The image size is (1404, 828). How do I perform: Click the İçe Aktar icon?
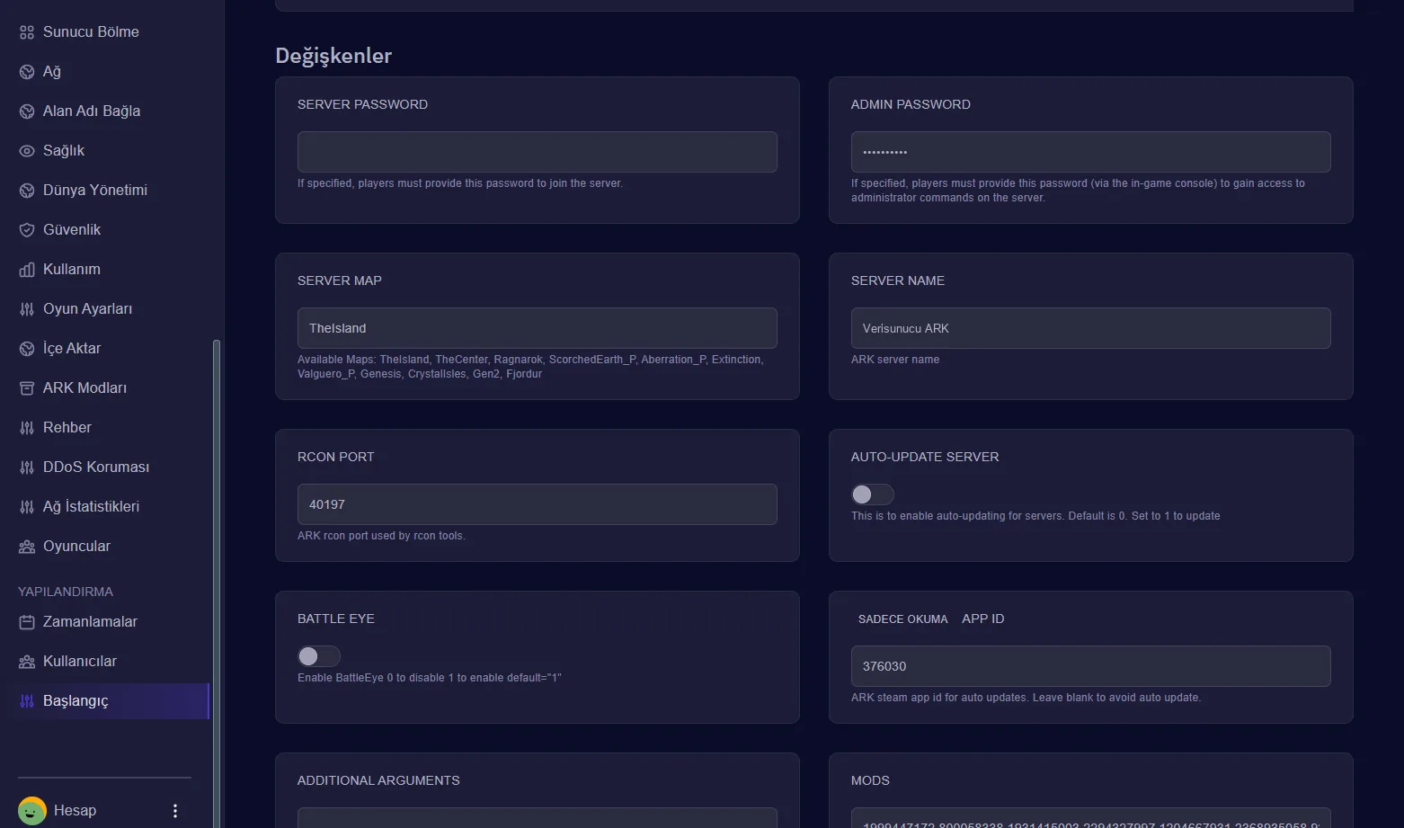(27, 349)
